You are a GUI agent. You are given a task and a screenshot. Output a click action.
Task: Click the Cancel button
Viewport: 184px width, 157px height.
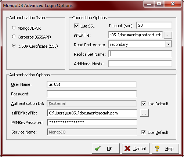pyautogui.click(x=136, y=149)
